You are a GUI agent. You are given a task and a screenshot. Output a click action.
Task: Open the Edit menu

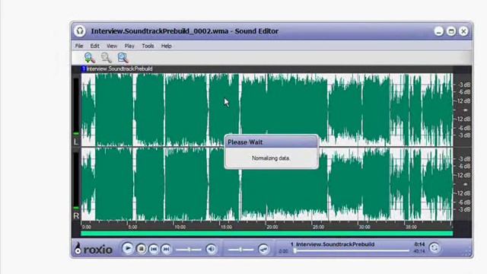(94, 46)
